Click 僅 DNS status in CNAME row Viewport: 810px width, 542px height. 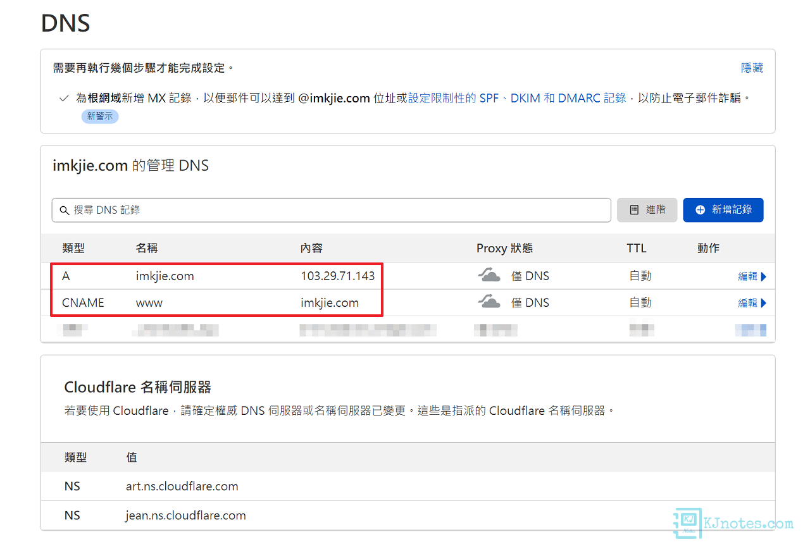pos(530,303)
